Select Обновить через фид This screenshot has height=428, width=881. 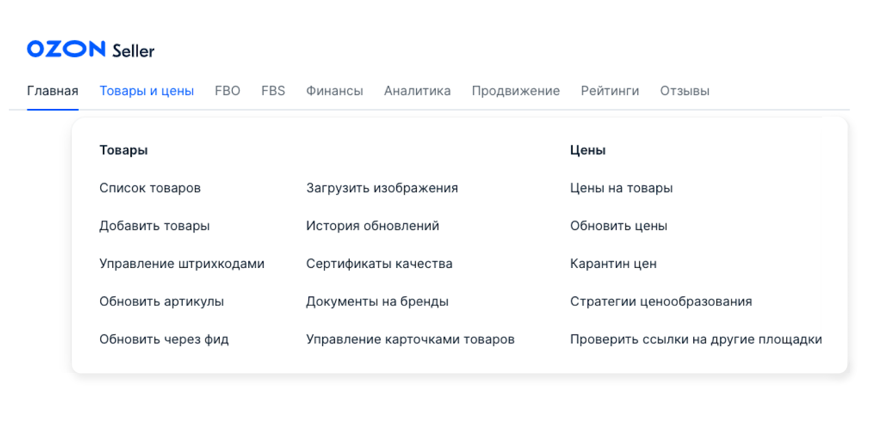[x=164, y=339]
